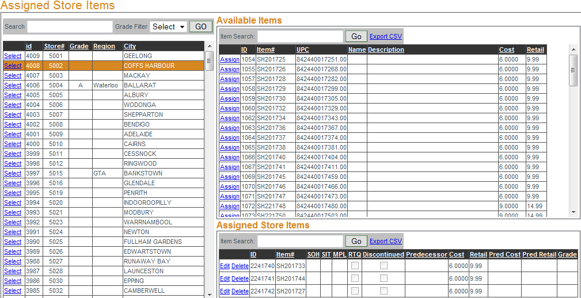This screenshot has height=298, width=581.
Task: Select the GEELONG store row
Action: (13, 56)
